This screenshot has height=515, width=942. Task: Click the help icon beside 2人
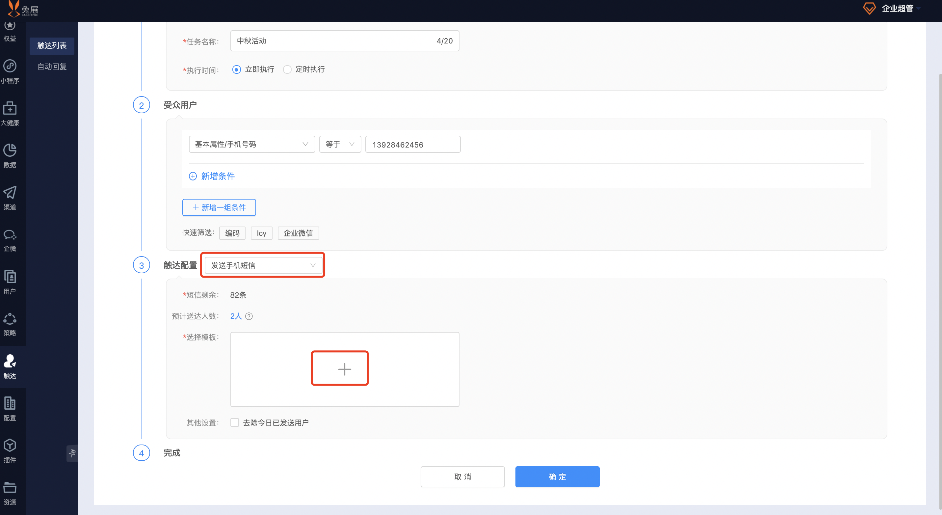coord(249,316)
